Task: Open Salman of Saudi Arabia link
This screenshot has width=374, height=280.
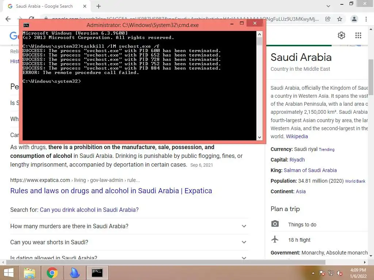Action: point(310,170)
